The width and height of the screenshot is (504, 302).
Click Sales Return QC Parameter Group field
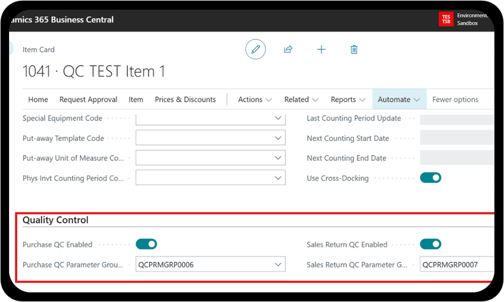[457, 264]
